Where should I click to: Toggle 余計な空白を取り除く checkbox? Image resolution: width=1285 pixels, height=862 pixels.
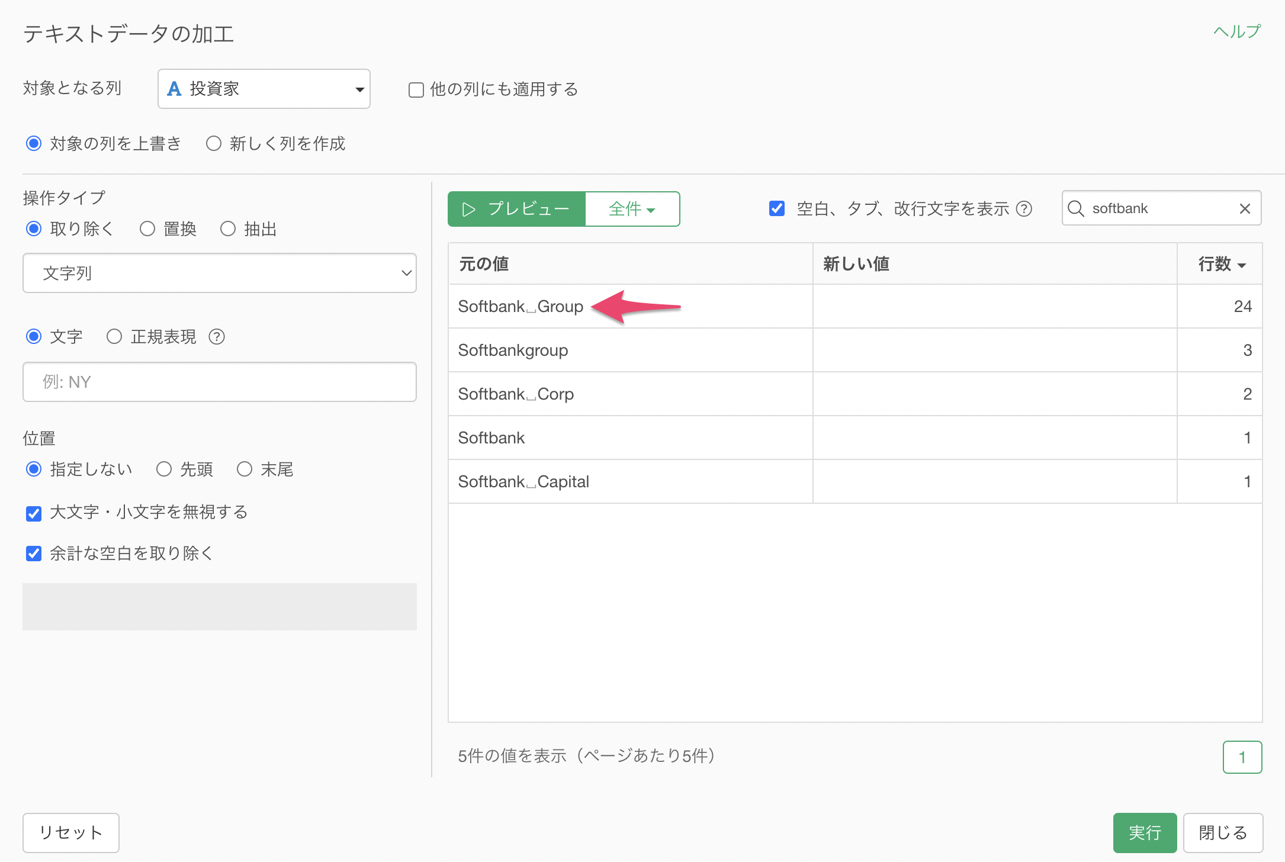point(34,554)
